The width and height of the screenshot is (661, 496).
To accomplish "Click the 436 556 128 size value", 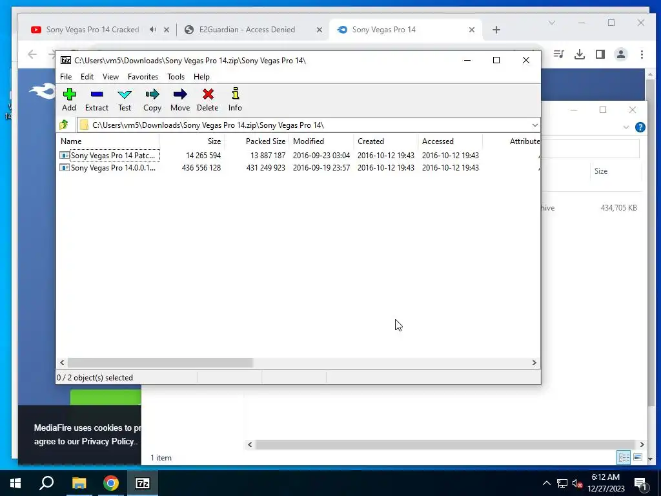I will (x=201, y=168).
